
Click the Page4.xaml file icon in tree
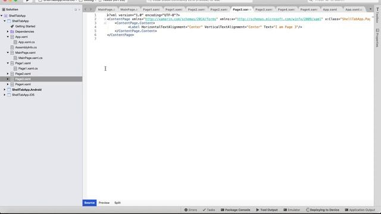pos(12,84)
